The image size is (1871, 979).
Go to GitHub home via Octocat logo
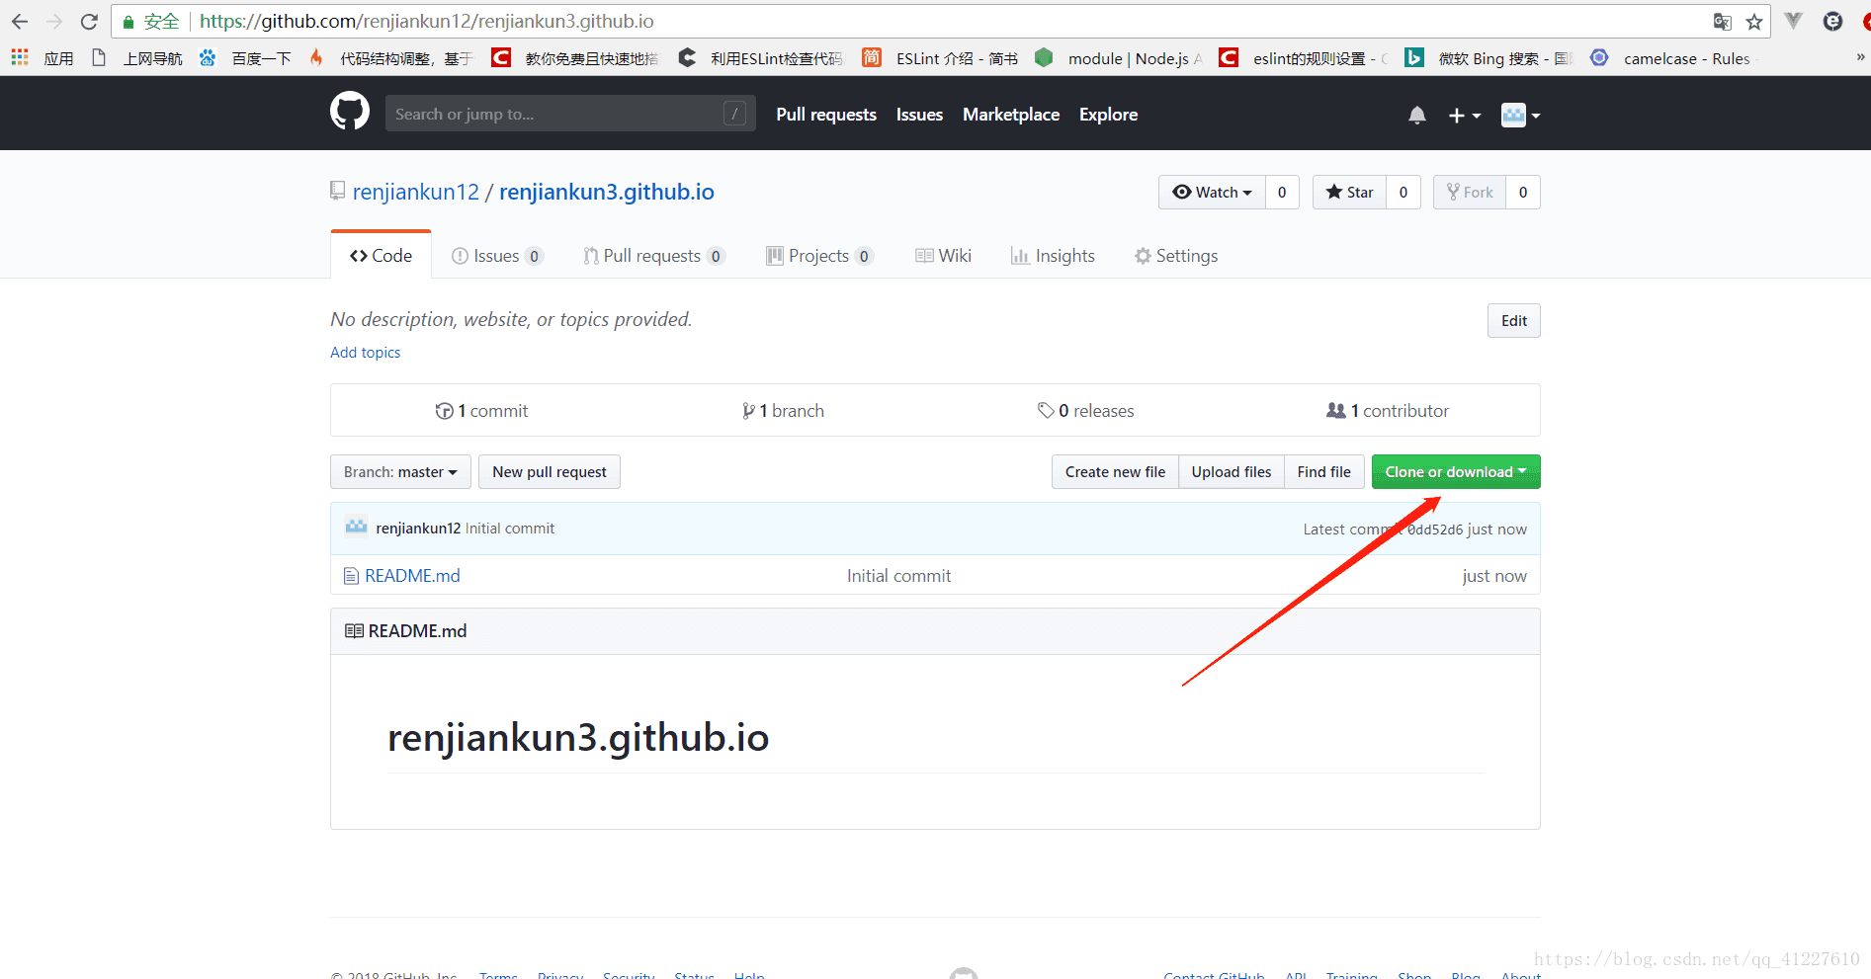pos(350,112)
